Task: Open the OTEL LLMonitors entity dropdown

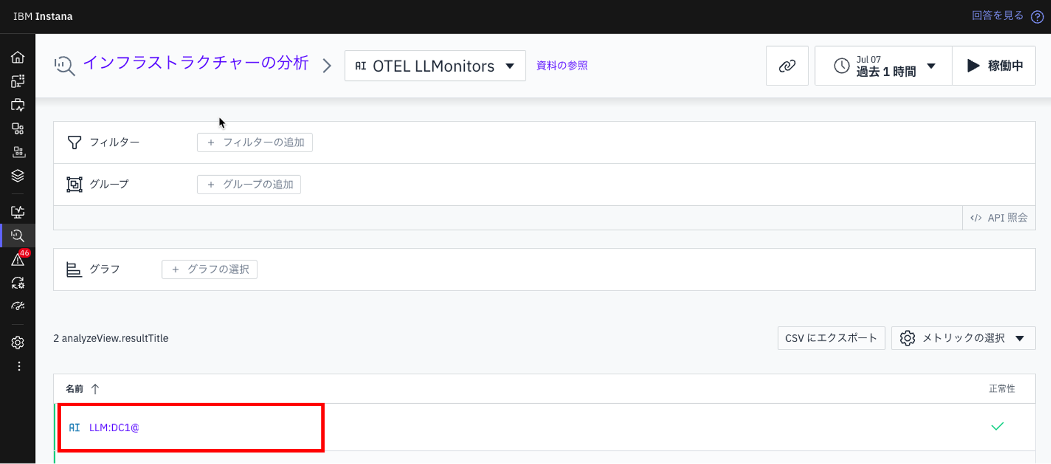Action: click(x=435, y=66)
